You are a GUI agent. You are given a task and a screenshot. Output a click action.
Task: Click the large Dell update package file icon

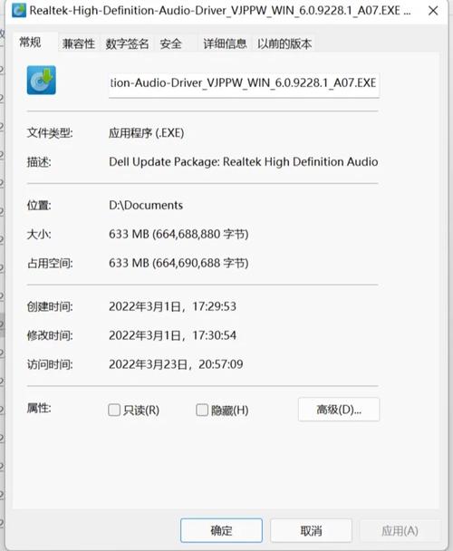click(x=41, y=80)
